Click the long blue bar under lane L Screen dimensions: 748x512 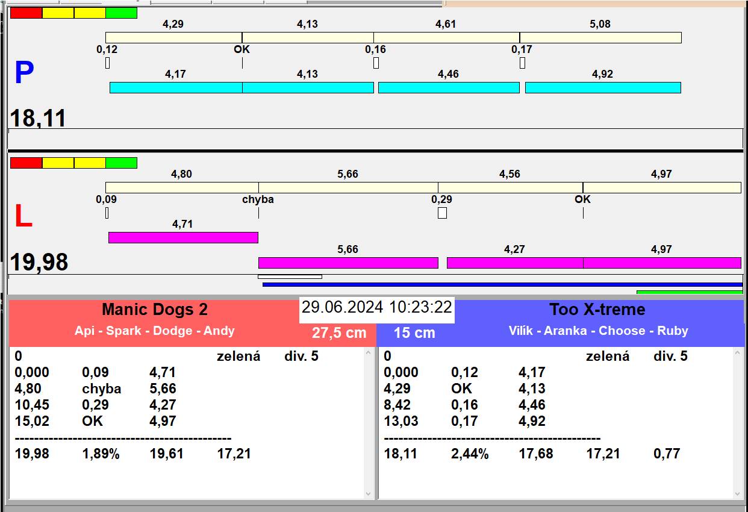pos(502,284)
